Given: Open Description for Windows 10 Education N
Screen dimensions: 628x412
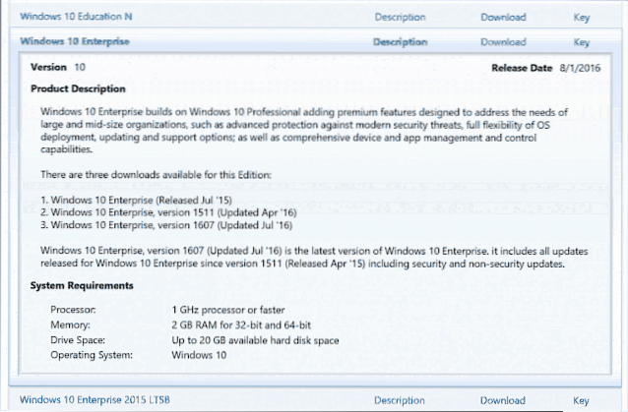Looking at the screenshot, I should click(x=400, y=17).
